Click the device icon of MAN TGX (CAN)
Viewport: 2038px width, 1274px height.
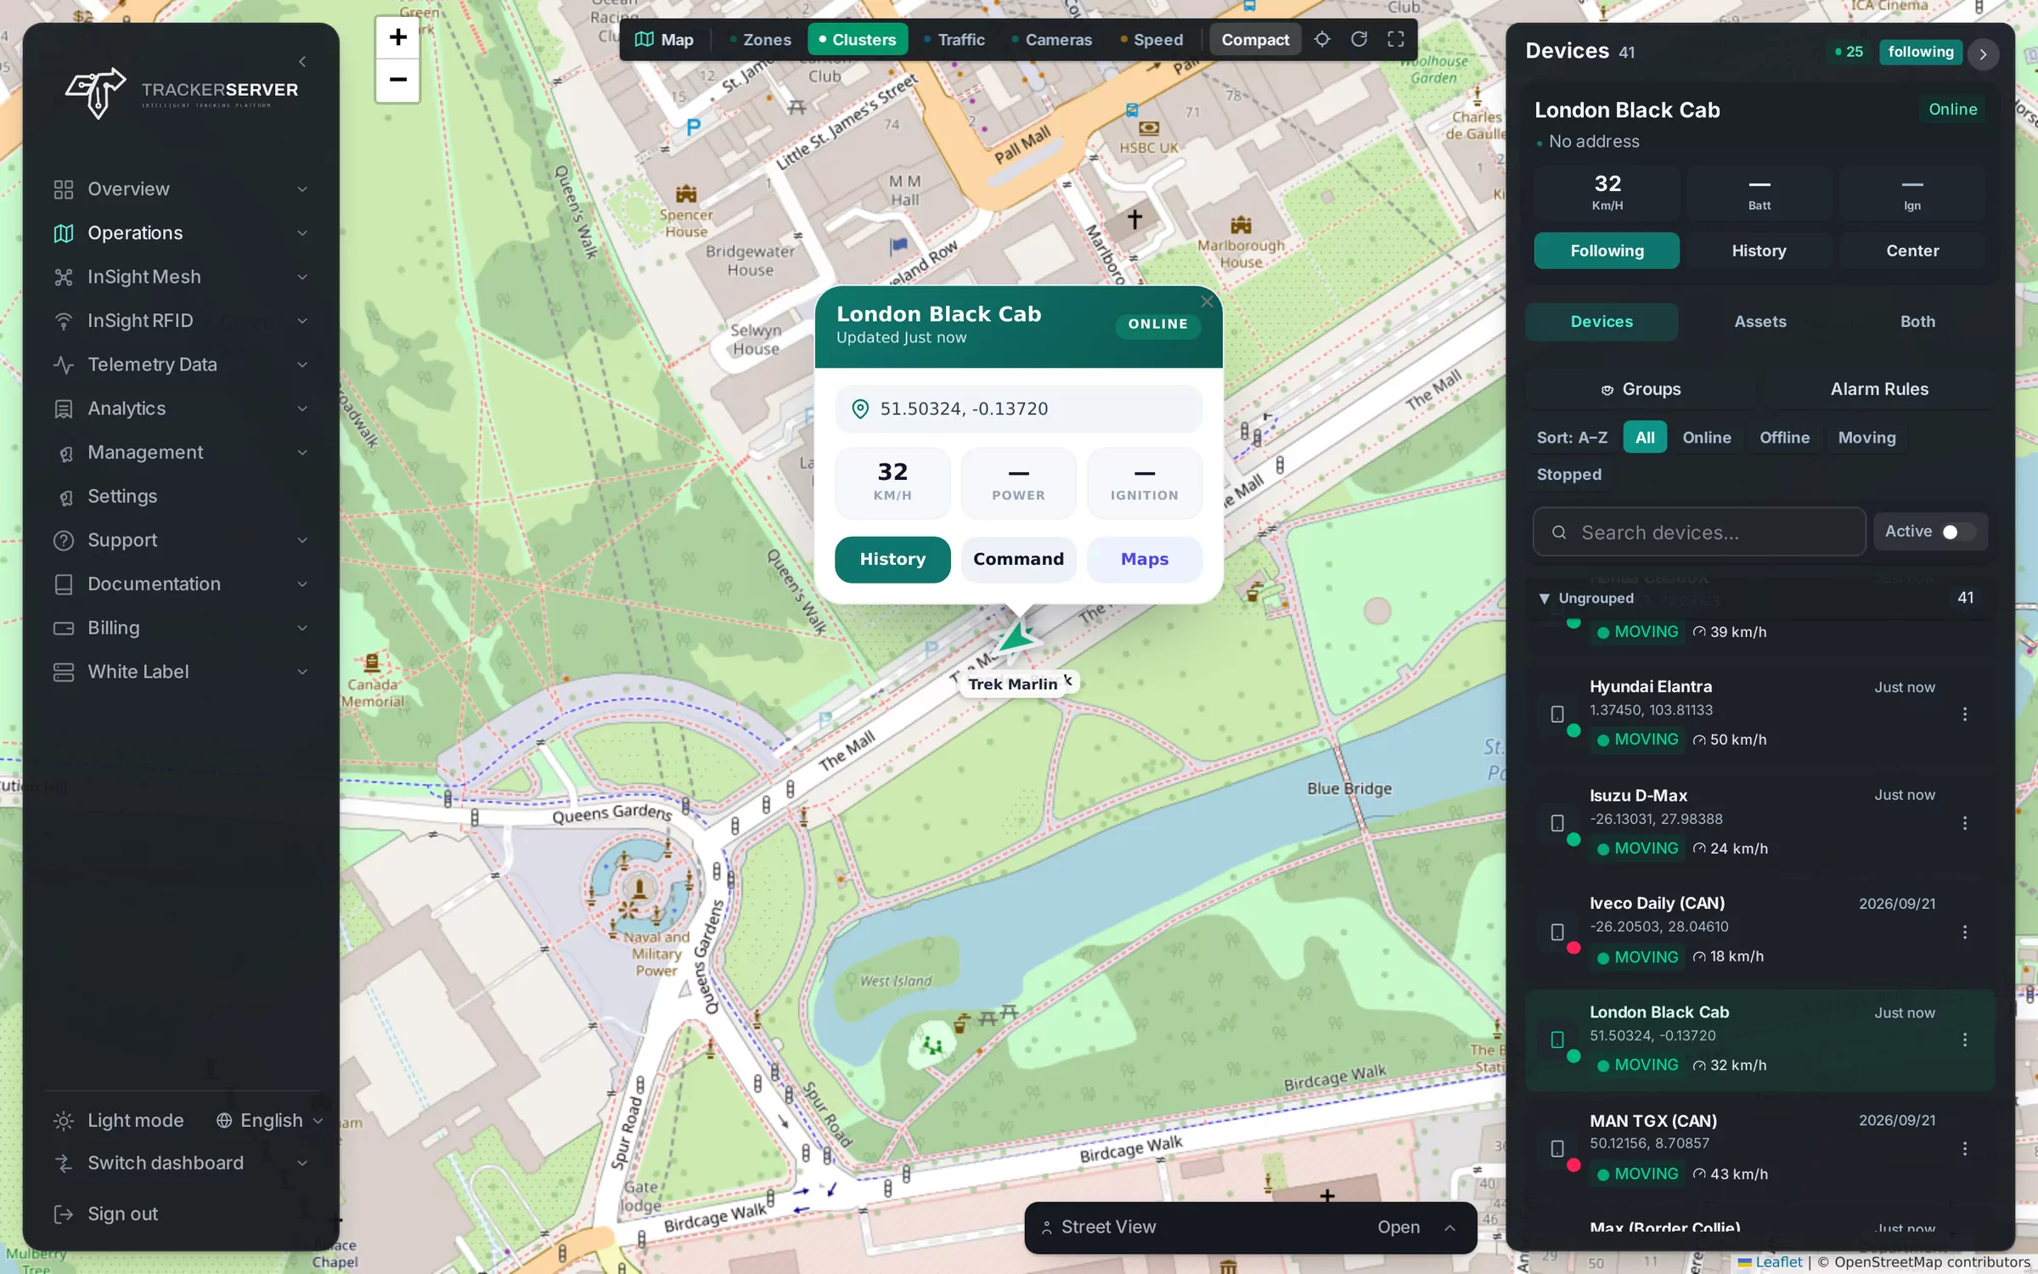coord(1557,1148)
